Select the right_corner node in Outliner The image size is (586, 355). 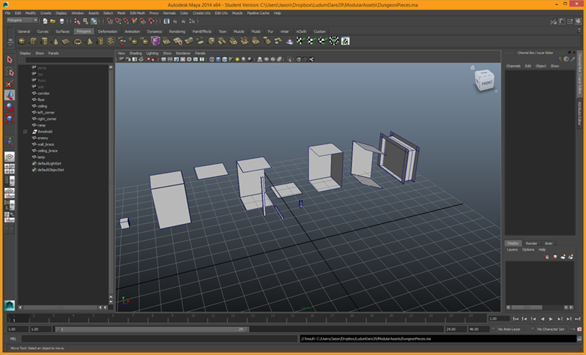pyautogui.click(x=47, y=119)
